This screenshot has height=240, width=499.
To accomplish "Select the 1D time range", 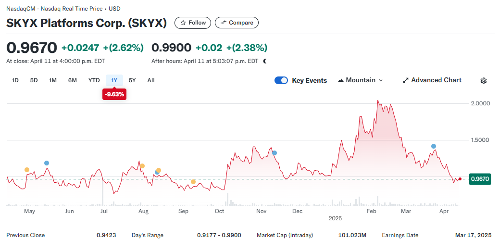I will coord(15,80).
